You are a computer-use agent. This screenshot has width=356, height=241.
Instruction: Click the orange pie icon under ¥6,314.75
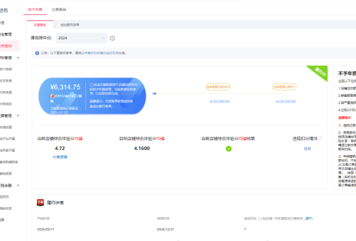click(52, 96)
